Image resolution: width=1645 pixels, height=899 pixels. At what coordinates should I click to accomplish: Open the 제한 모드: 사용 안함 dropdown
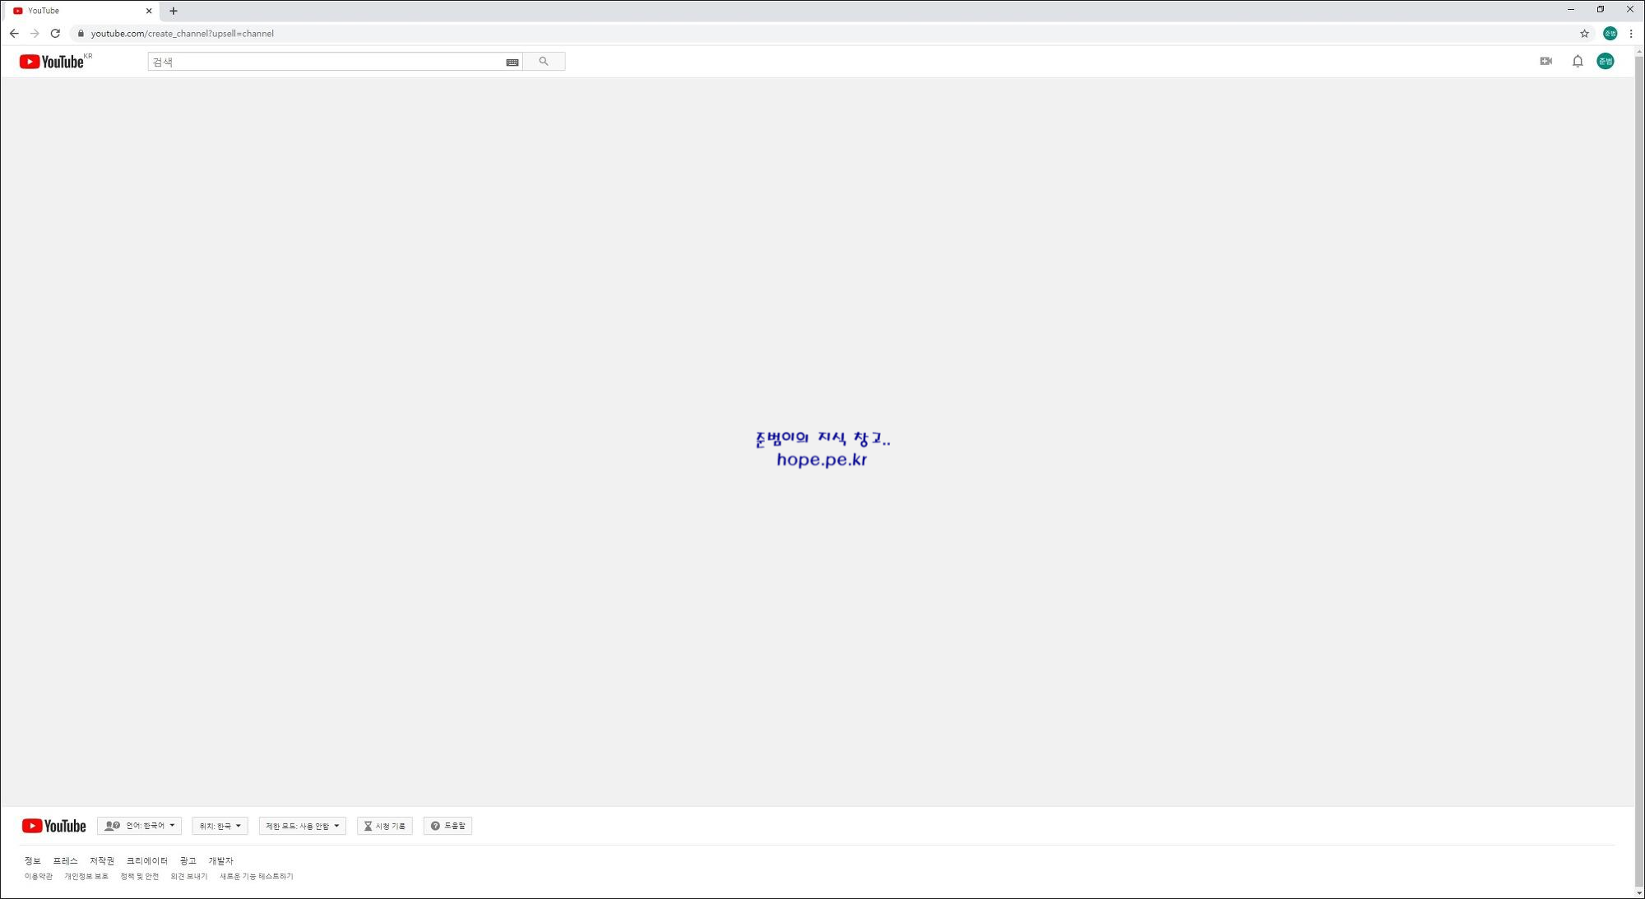click(302, 826)
